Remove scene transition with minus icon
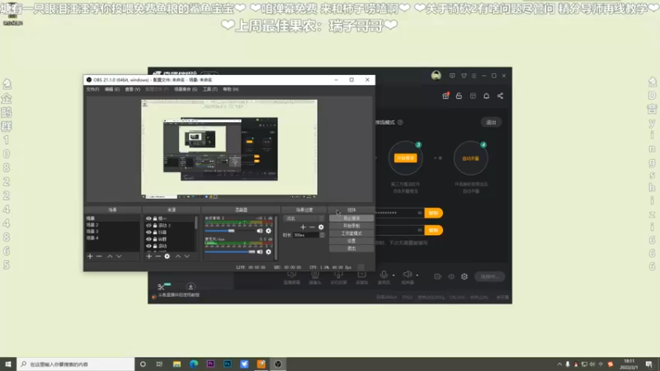 [x=312, y=228]
